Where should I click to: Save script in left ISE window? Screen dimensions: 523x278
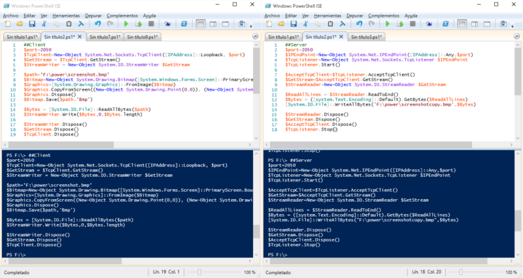click(31, 23)
